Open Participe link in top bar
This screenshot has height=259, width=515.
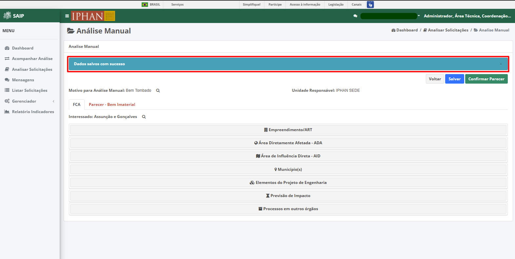coord(275,5)
